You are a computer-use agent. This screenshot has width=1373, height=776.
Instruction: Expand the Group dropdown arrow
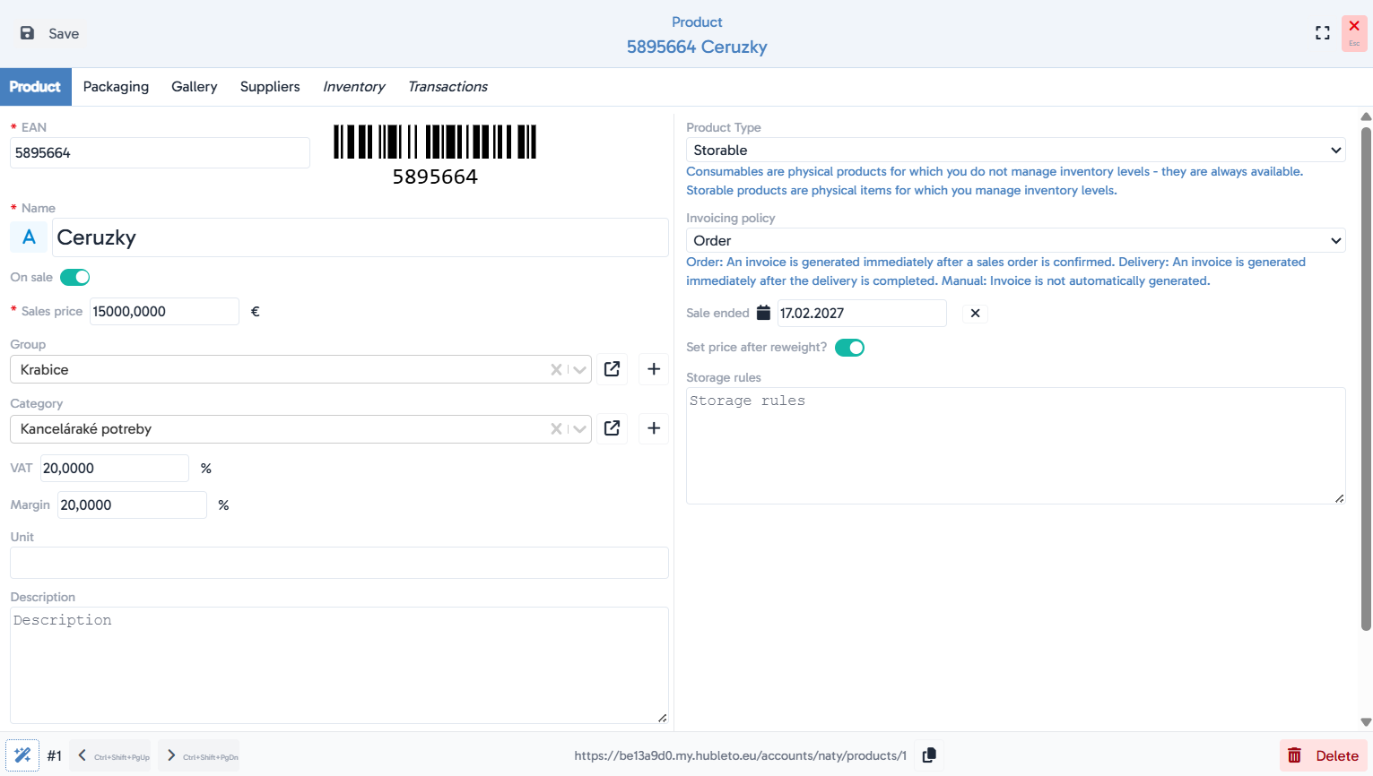click(x=580, y=369)
